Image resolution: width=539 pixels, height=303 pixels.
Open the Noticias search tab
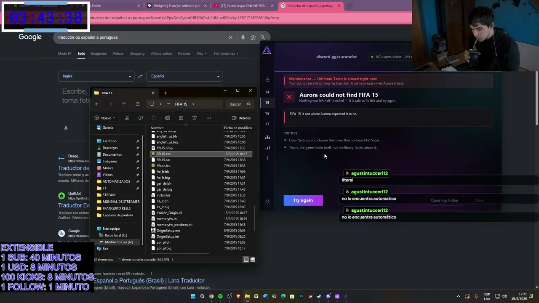click(184, 53)
